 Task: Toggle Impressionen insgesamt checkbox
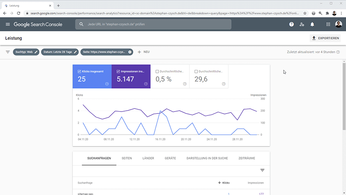pyautogui.click(x=118, y=71)
